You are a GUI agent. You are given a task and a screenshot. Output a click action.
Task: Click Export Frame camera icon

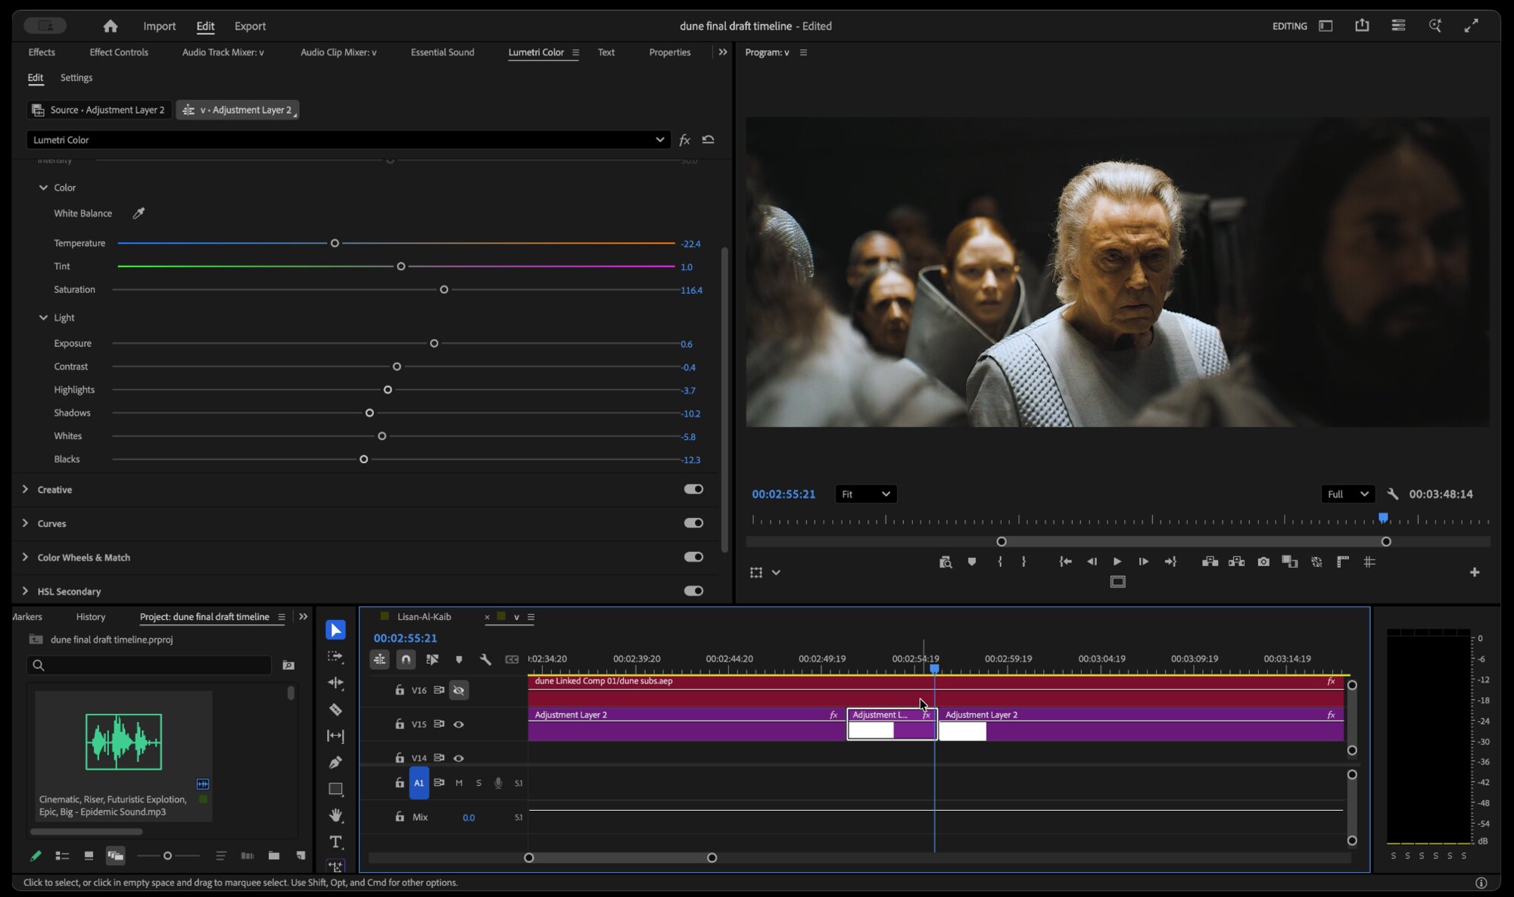tap(1263, 562)
